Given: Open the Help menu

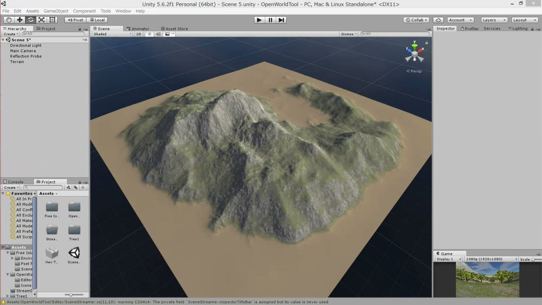Looking at the screenshot, I should coord(140,11).
